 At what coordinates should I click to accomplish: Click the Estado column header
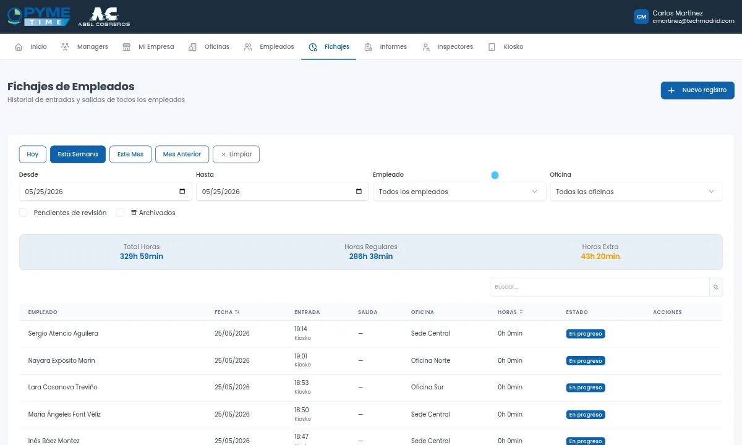[577, 312]
